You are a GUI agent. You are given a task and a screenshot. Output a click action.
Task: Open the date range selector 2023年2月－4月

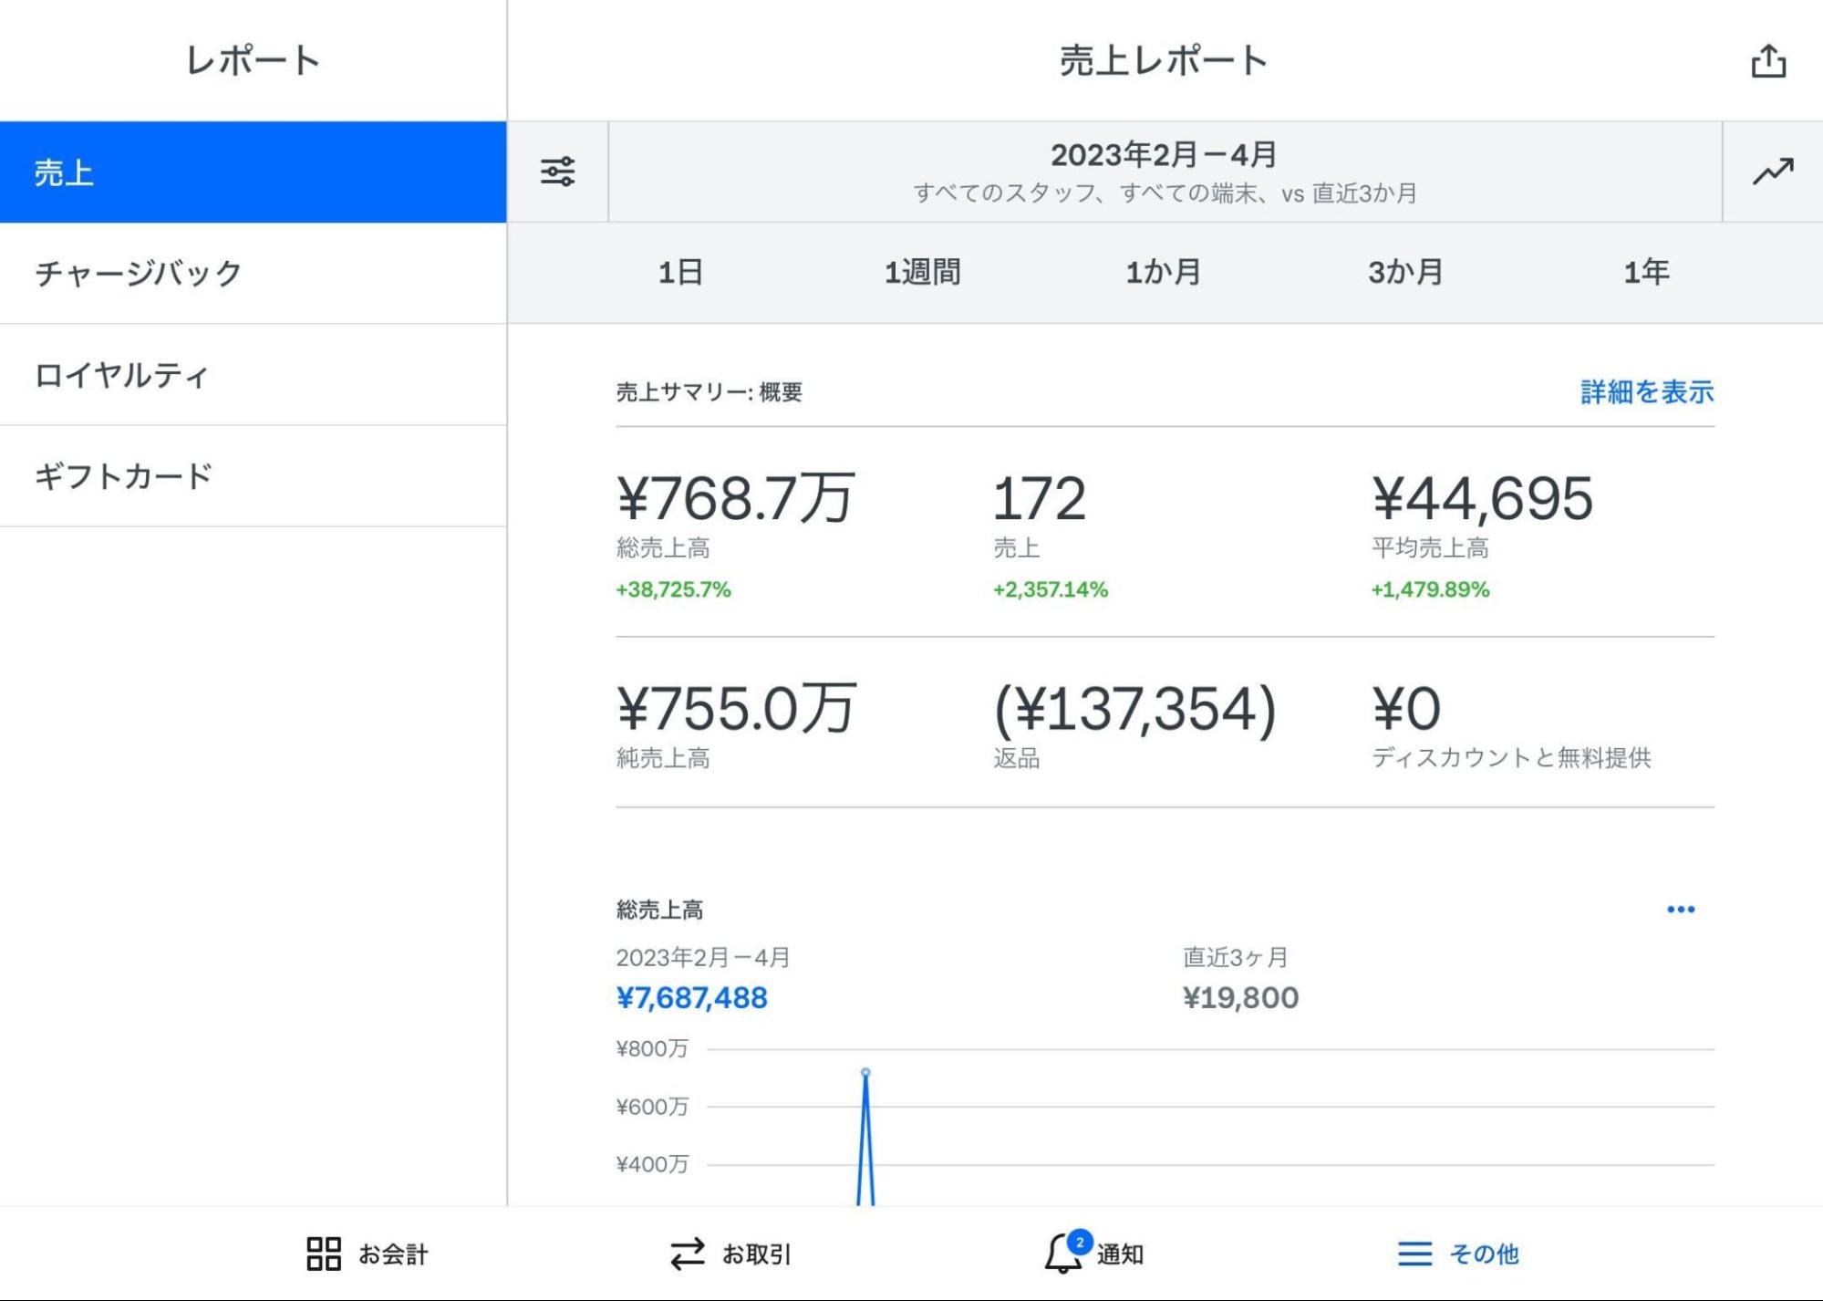(1163, 169)
